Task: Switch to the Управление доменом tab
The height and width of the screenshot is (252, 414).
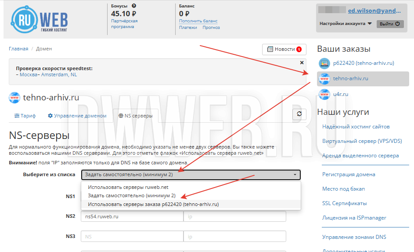Action: pyautogui.click(x=77, y=116)
